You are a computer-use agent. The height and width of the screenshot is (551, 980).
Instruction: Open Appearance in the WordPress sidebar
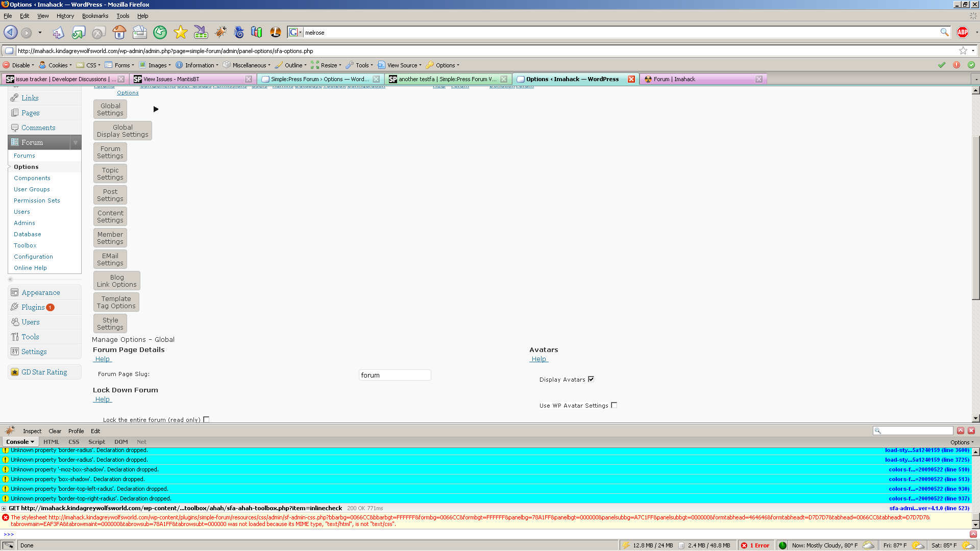tap(40, 292)
